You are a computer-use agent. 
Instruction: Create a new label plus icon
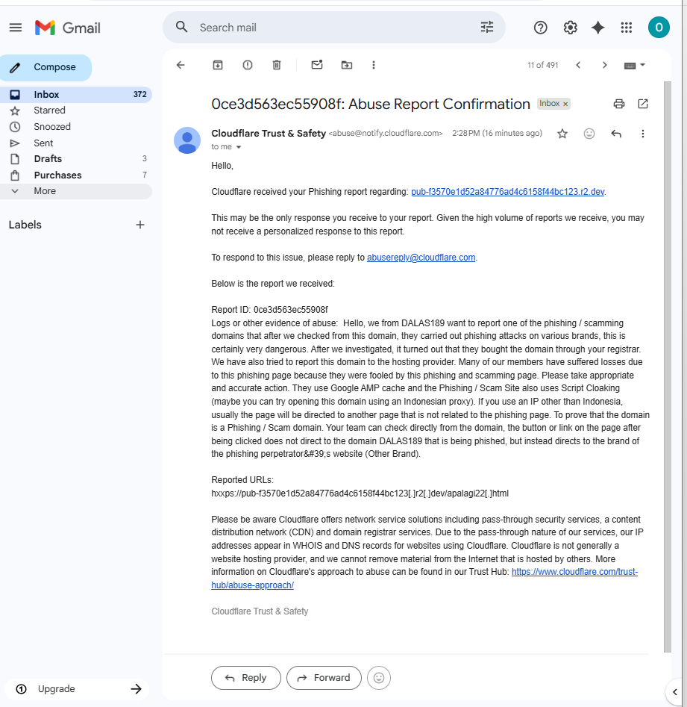tap(140, 225)
